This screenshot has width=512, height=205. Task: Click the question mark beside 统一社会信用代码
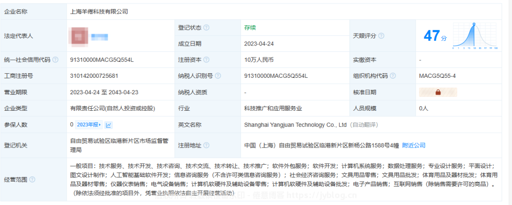[x=55, y=60]
